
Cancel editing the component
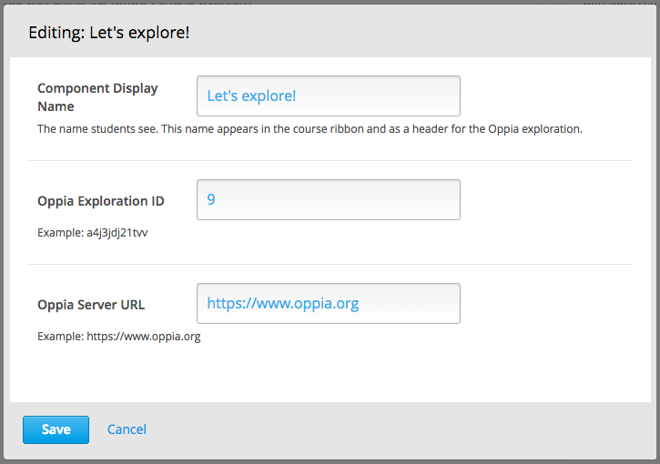pyautogui.click(x=127, y=429)
